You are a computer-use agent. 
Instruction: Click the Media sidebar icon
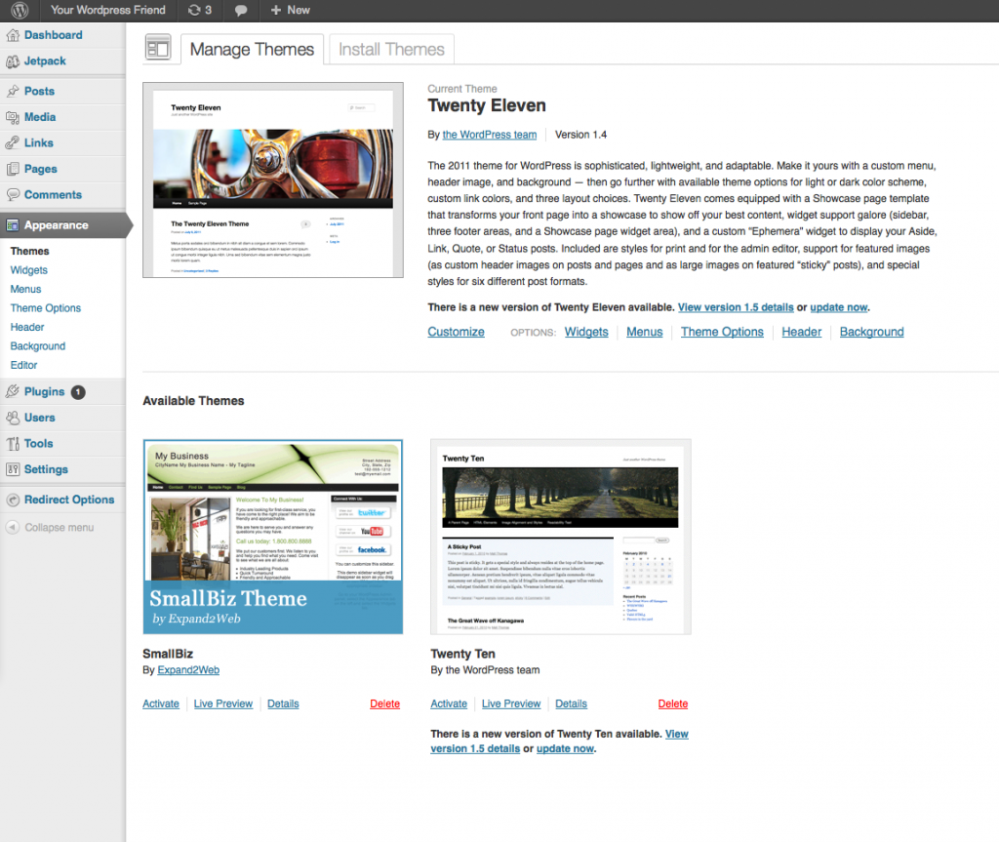click(x=13, y=117)
